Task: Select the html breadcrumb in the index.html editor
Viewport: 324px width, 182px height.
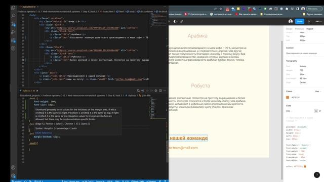Action: (x=120, y=12)
